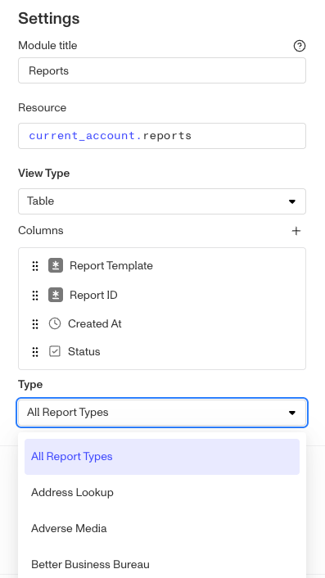Click the View Type label
This screenshot has height=578, width=325.
click(44, 174)
